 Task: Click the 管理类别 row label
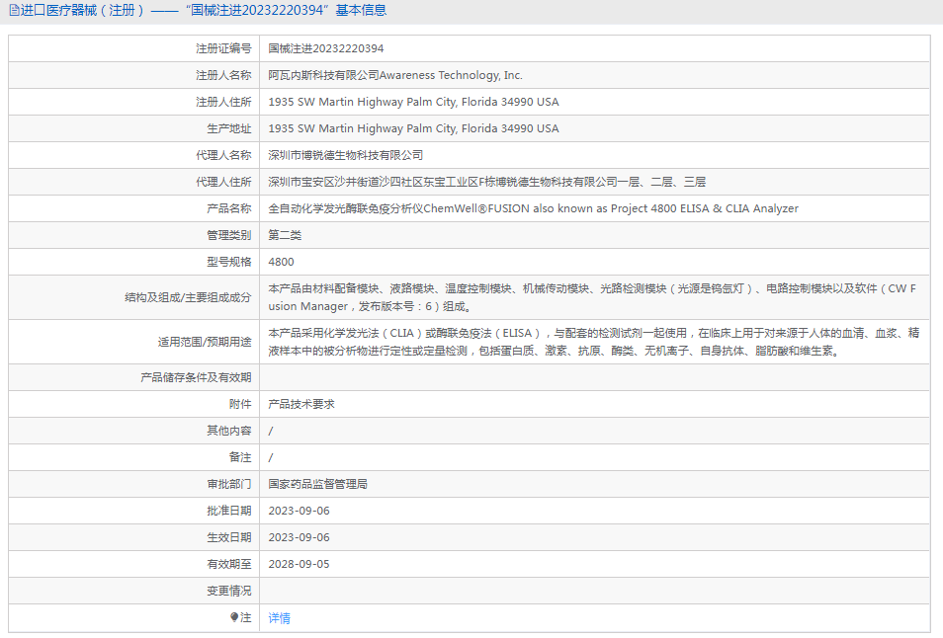(x=229, y=235)
